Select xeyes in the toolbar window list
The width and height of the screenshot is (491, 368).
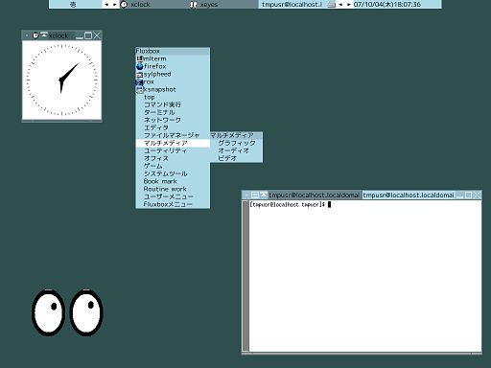click(x=223, y=5)
